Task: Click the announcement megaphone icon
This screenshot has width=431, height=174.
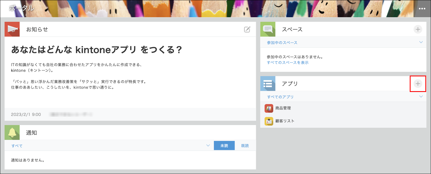Action: pos(12,29)
